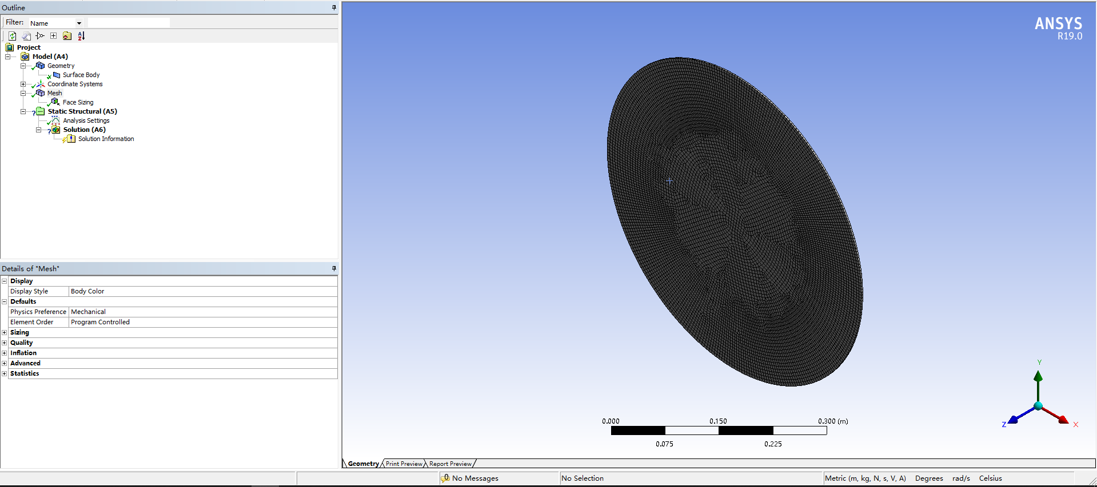Click the Expand on Refresh plus icon
Image resolution: width=1097 pixels, height=487 pixels.
click(54, 36)
